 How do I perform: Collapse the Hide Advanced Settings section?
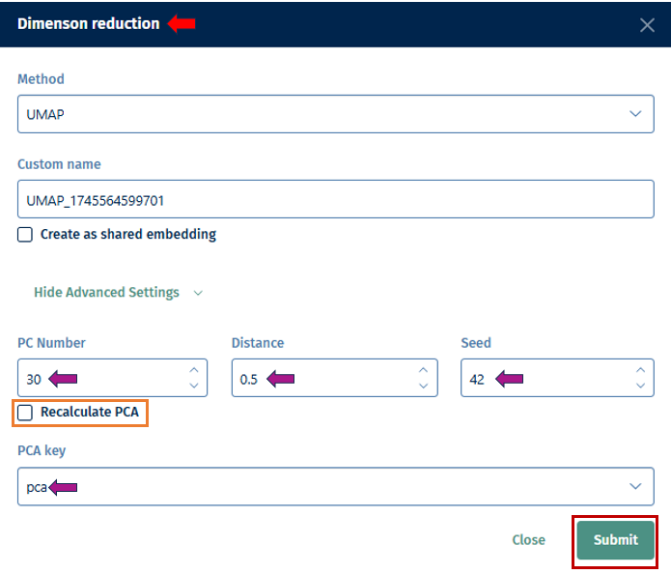(x=106, y=292)
